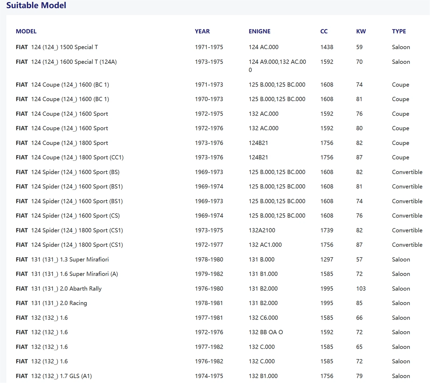The width and height of the screenshot is (430, 383).
Task: Click the MODEL column header
Action: pyautogui.click(x=26, y=31)
